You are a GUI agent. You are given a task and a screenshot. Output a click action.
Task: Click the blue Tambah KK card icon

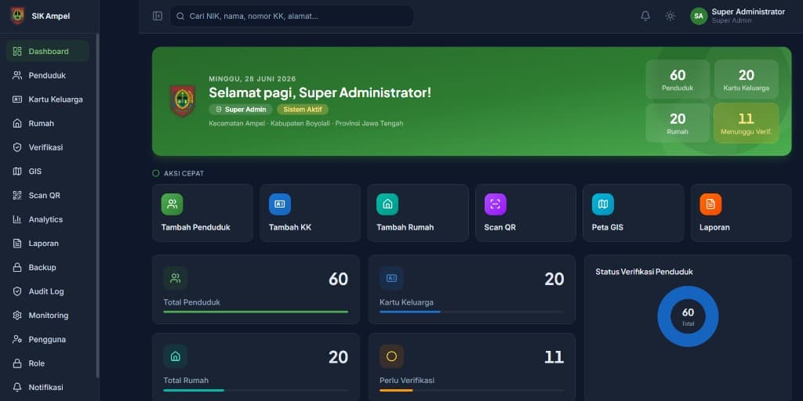click(280, 204)
